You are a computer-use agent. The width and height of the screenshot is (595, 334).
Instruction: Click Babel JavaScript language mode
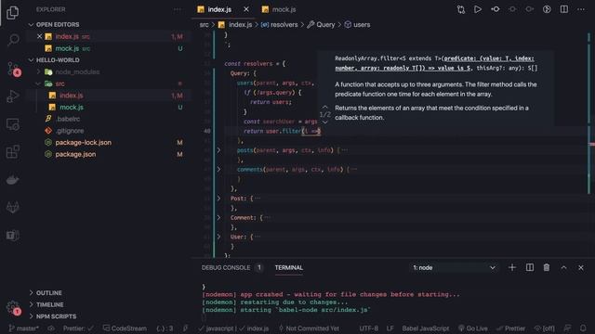point(426,328)
